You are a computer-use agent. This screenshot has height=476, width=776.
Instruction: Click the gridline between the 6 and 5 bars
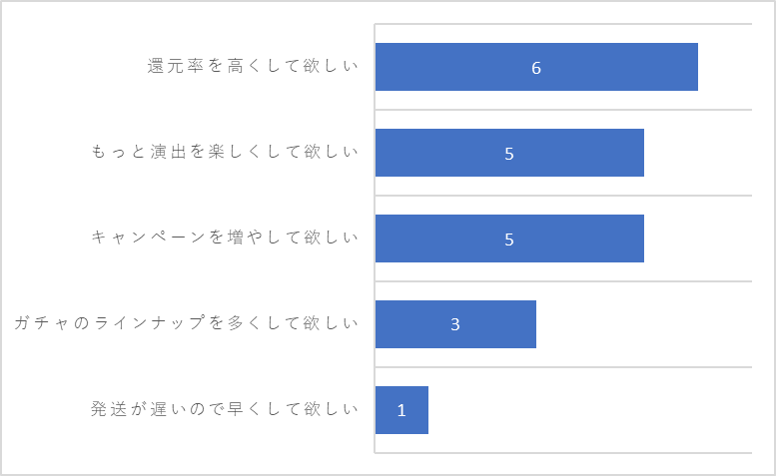click(x=563, y=110)
